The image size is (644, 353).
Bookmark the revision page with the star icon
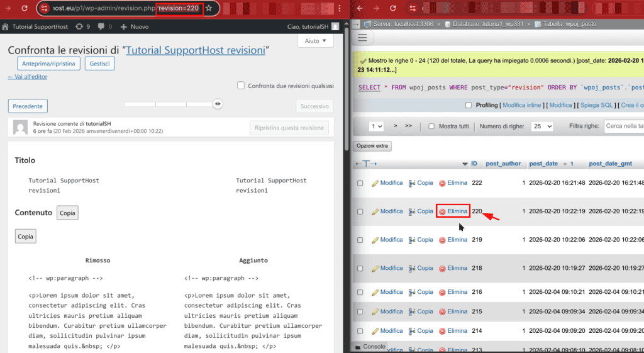pos(209,8)
